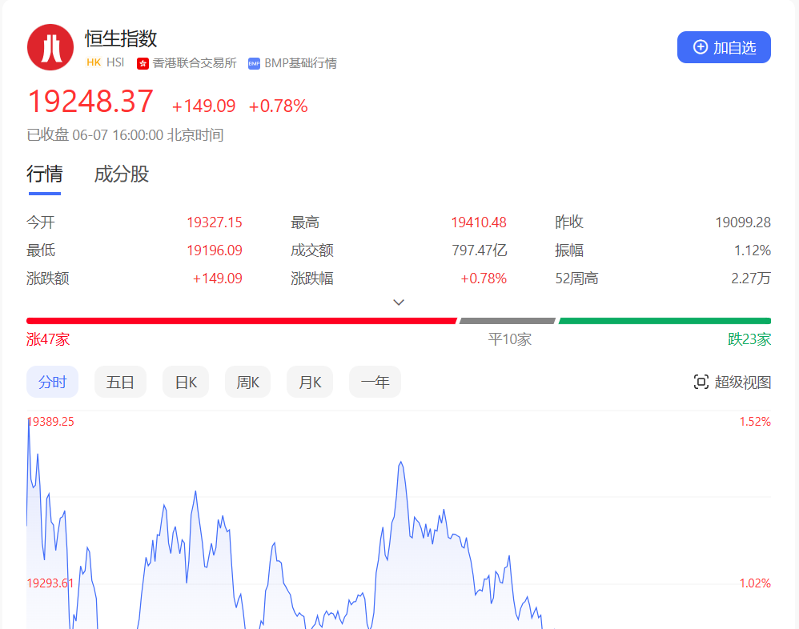
Task: Click chart axis percent 1.52%
Action: pos(755,422)
